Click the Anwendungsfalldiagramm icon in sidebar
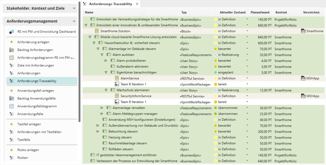The image size is (326, 165). (11, 106)
